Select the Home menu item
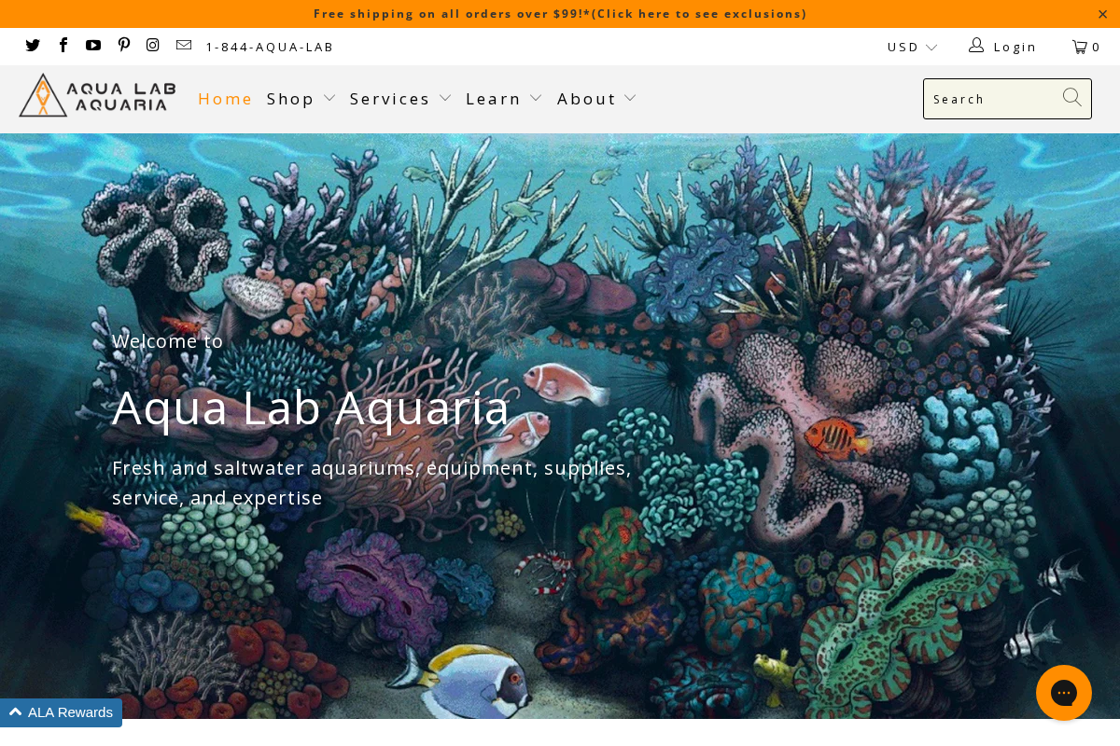This screenshot has width=1120, height=746. [x=225, y=98]
